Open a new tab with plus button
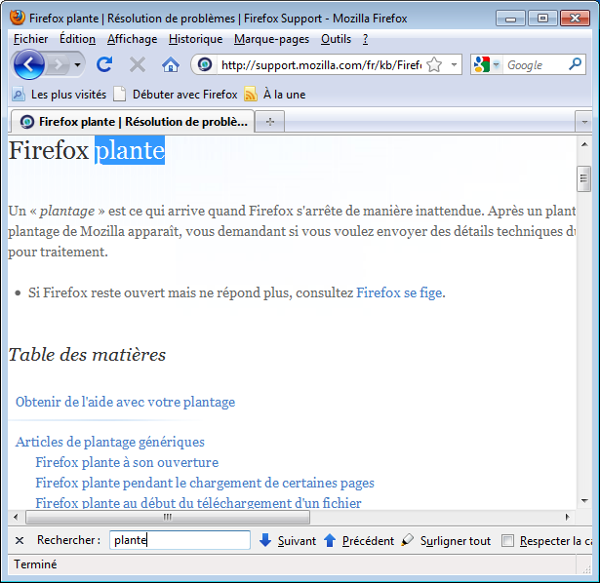The height and width of the screenshot is (583, 600). tap(270, 122)
